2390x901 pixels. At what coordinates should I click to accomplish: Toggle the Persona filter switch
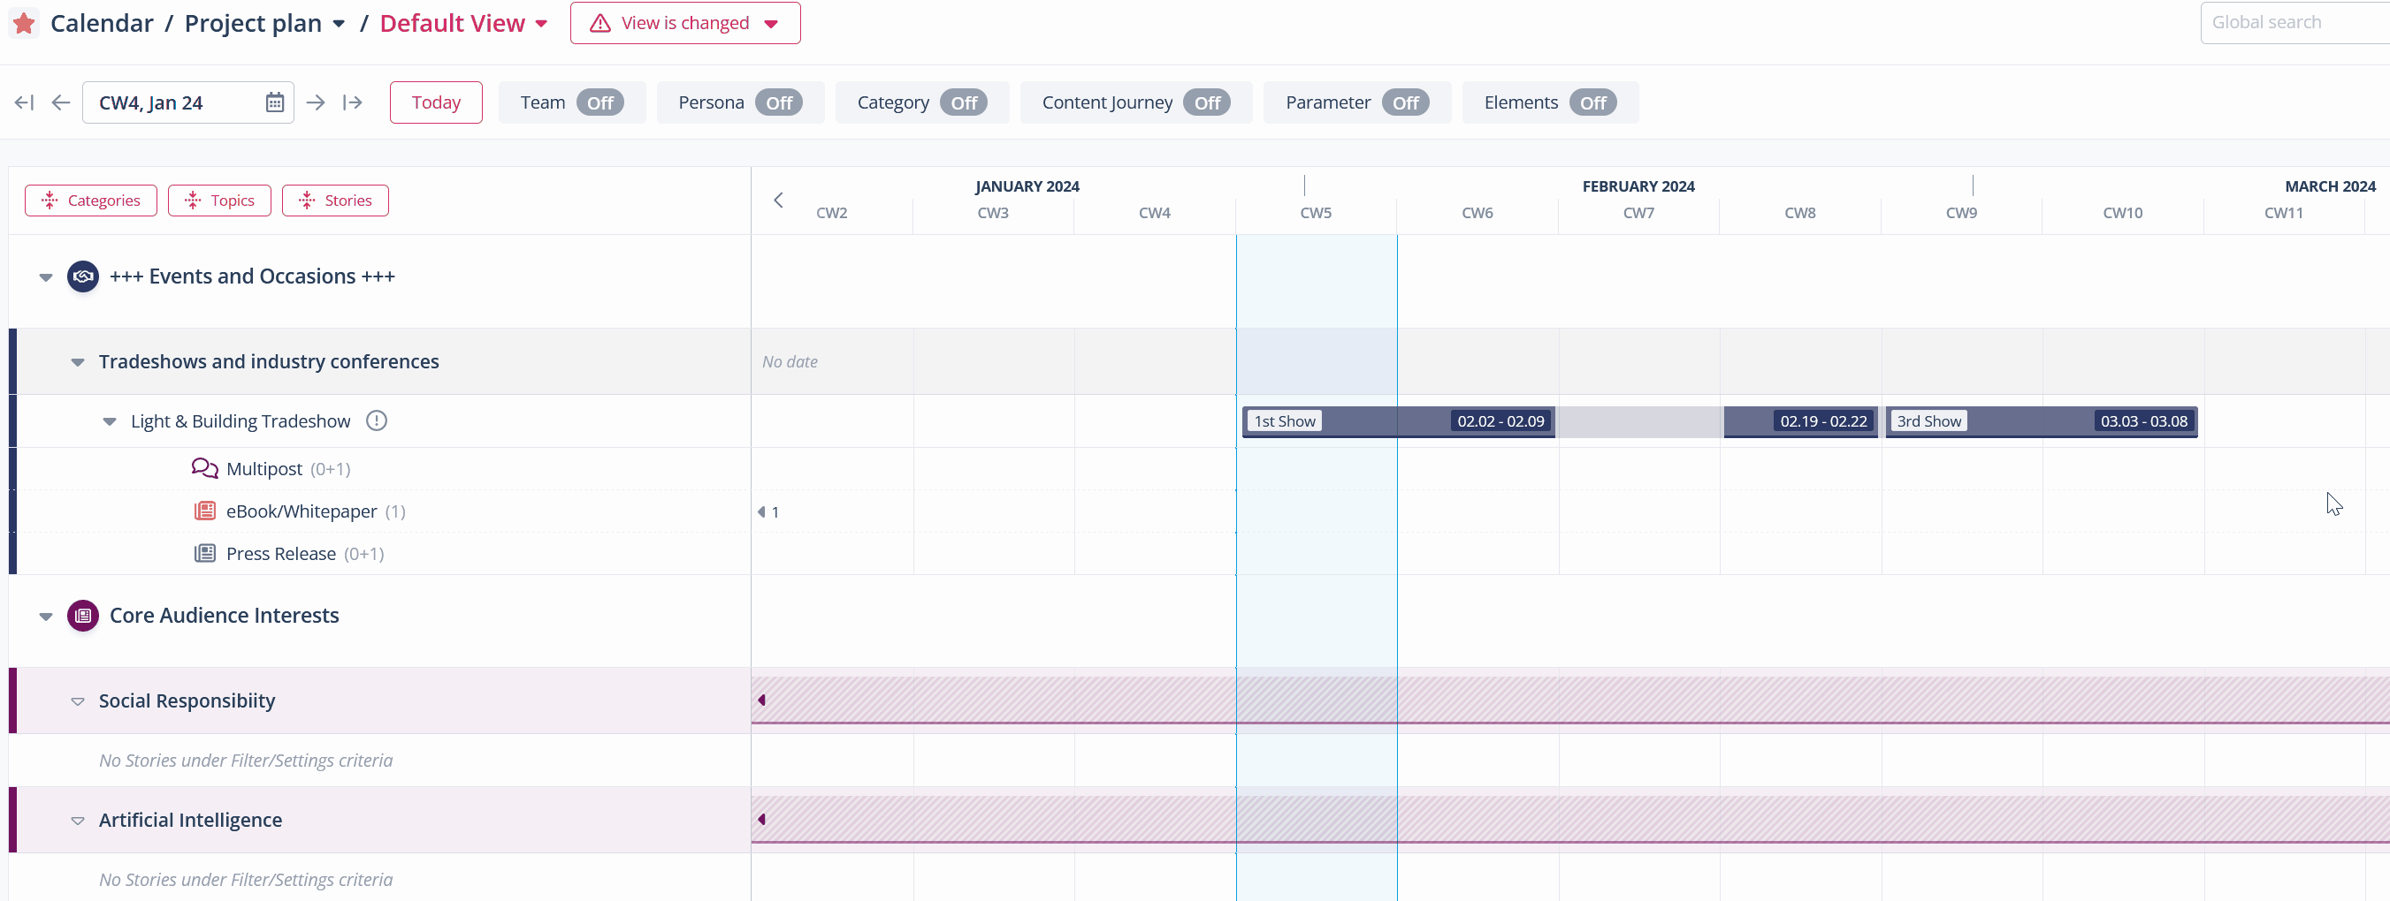(x=779, y=102)
